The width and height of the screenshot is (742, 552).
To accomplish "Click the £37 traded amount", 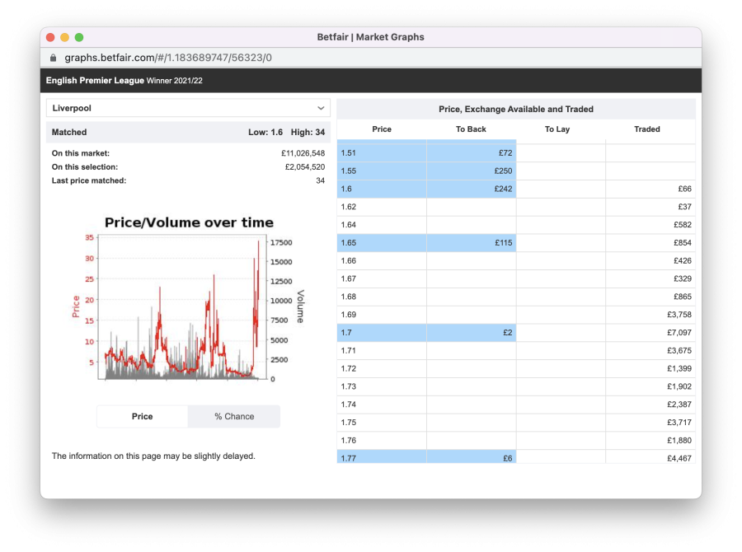I will click(x=685, y=207).
